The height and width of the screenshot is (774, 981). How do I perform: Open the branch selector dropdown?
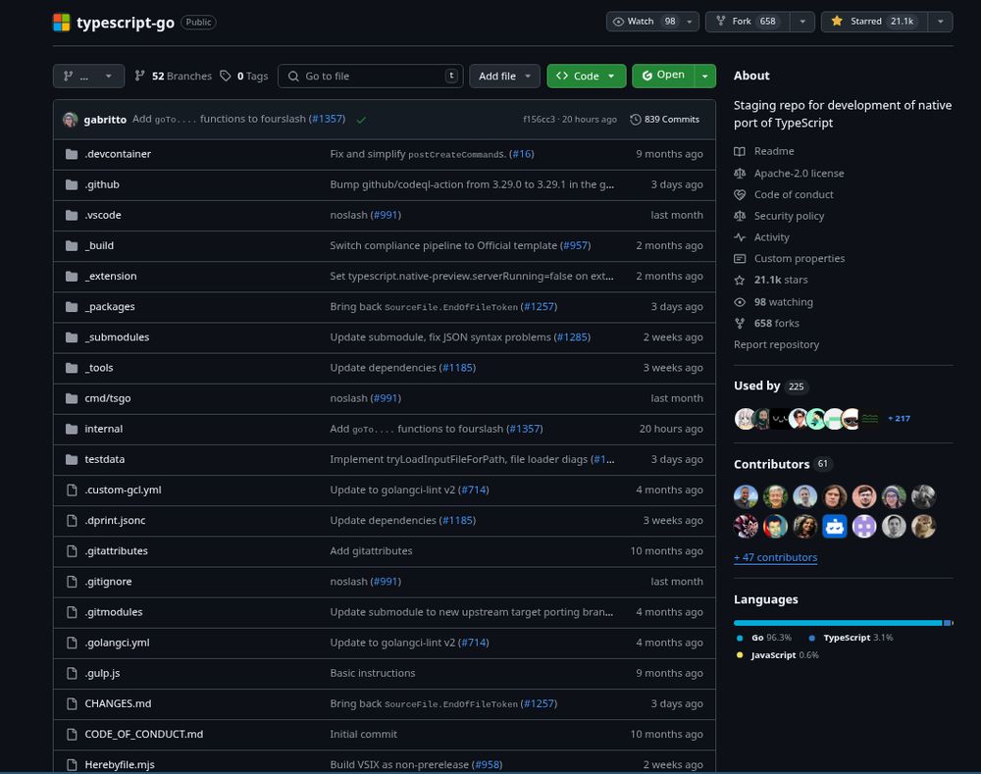pyautogui.click(x=89, y=77)
